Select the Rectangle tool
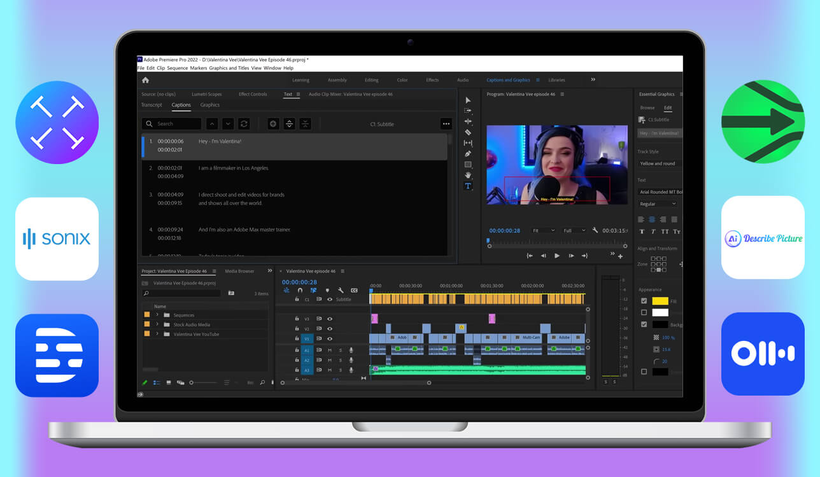The height and width of the screenshot is (477, 820). 468,165
